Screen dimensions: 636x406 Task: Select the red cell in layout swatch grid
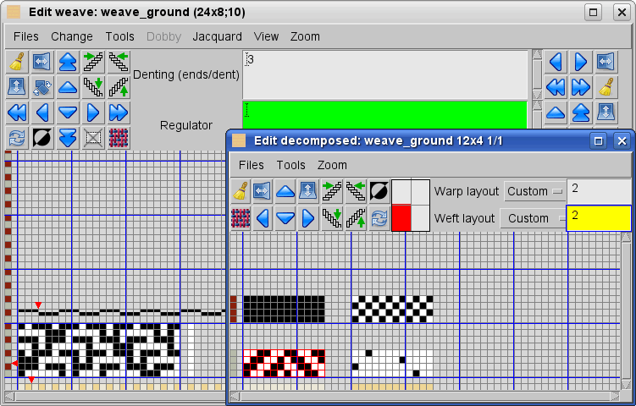[401, 218]
